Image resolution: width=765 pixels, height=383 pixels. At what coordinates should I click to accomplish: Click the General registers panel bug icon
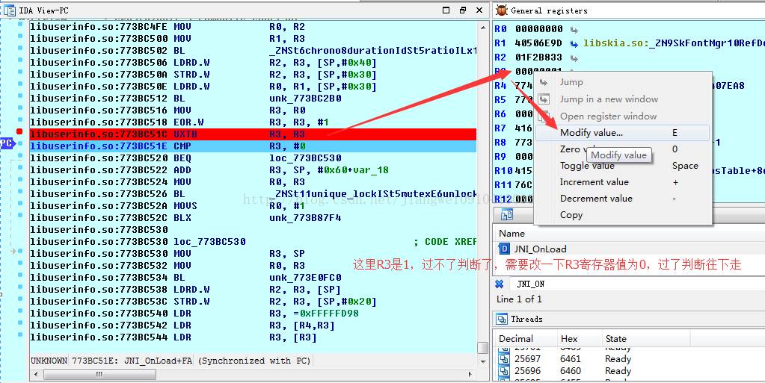pos(500,10)
